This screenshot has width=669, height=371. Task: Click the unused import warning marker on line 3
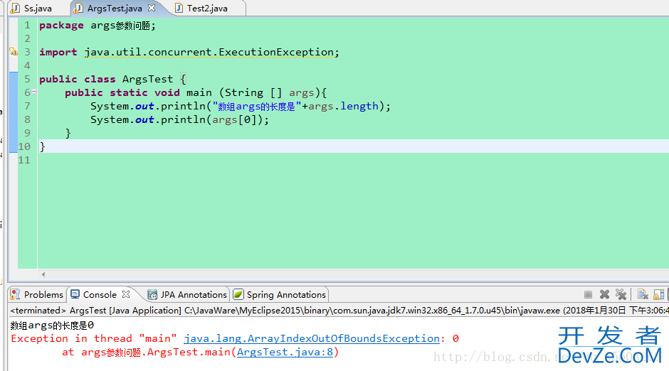(14, 52)
